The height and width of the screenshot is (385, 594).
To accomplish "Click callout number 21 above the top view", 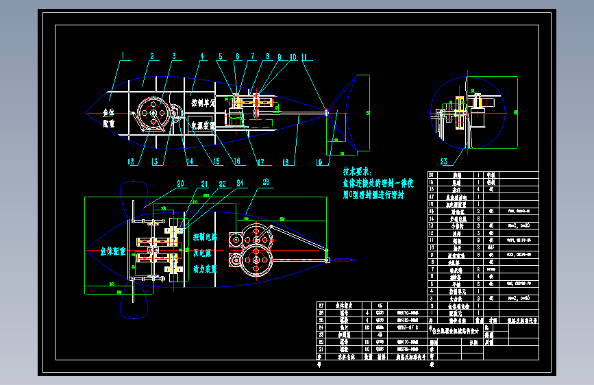I will (x=204, y=184).
